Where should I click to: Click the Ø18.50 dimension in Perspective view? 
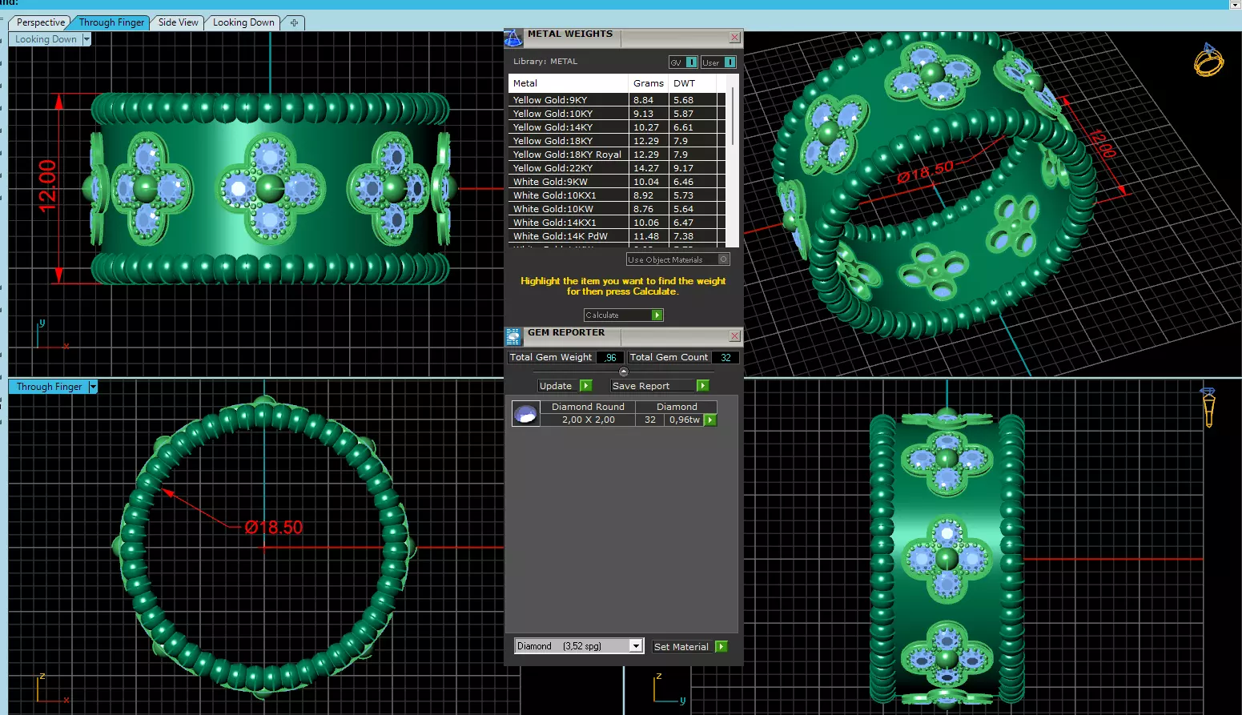click(926, 171)
